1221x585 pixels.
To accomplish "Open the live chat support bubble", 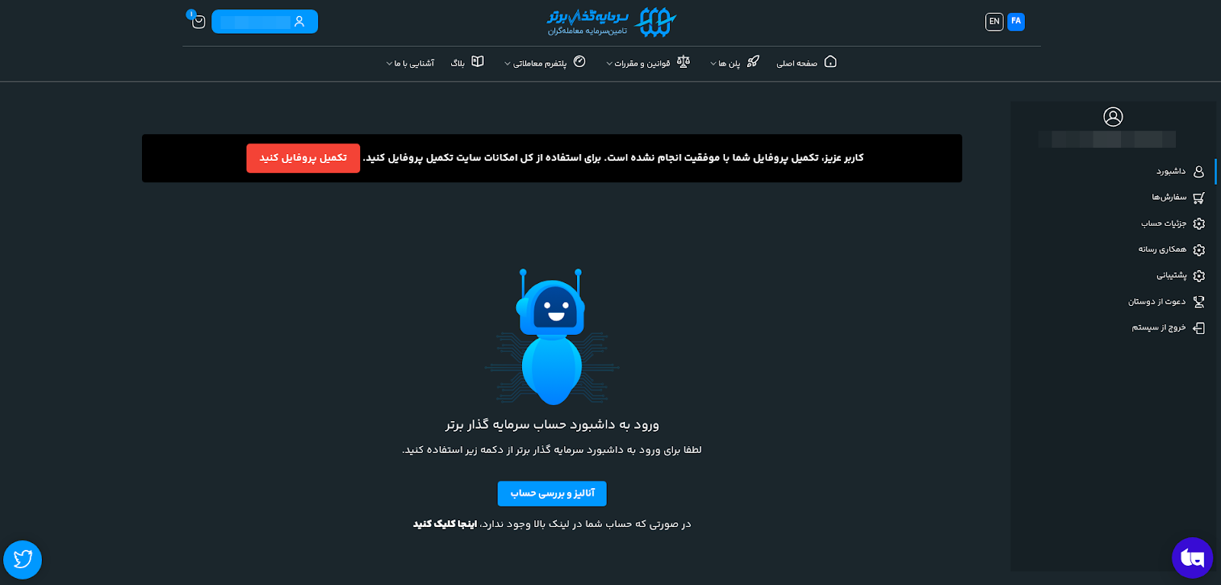I will coord(1192,558).
